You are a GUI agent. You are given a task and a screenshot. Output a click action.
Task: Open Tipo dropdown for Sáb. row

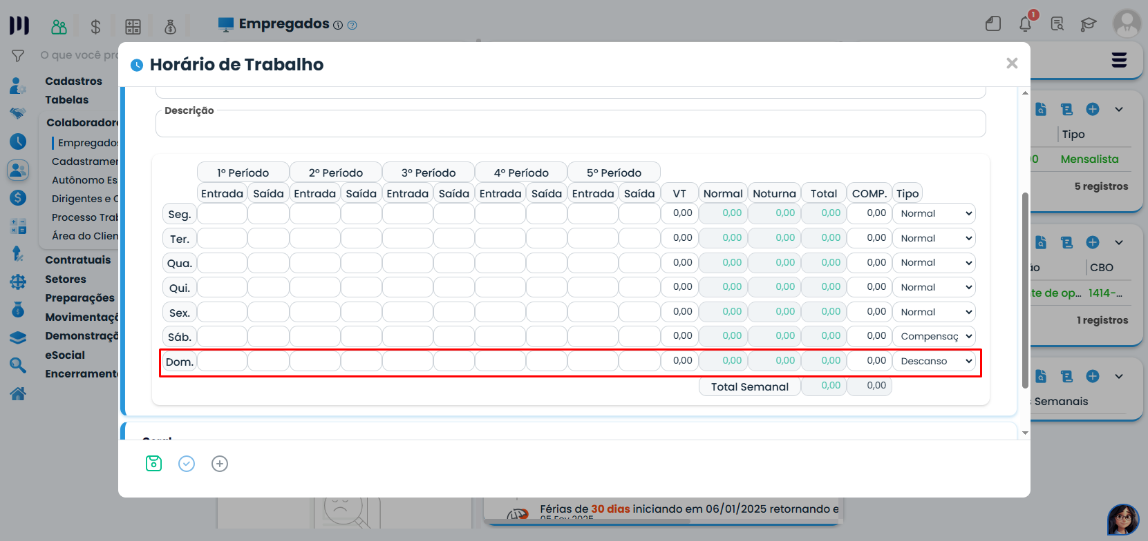[934, 337]
